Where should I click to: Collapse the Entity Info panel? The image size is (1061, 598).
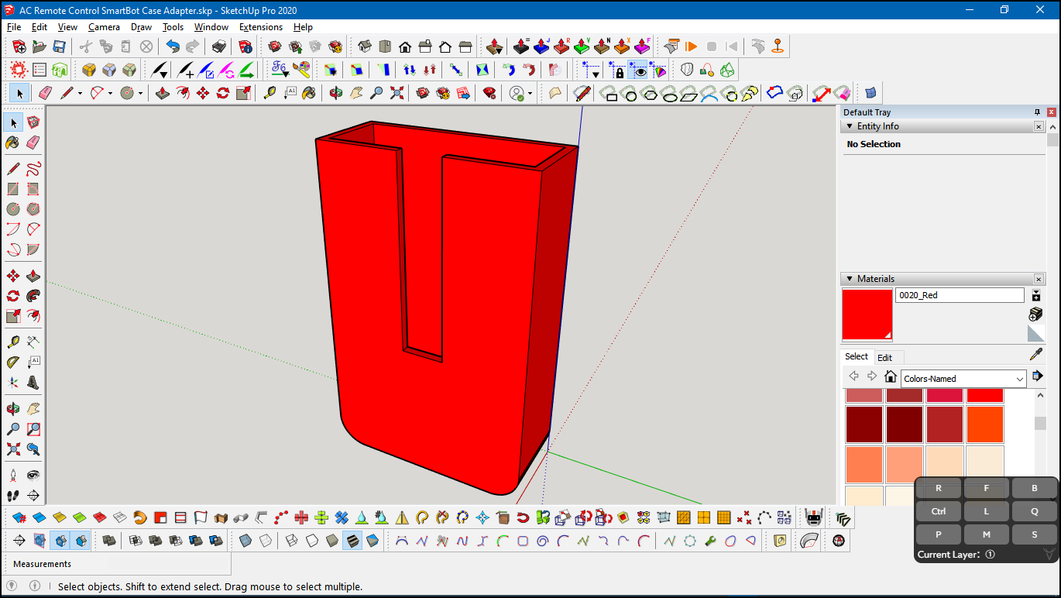pos(850,126)
